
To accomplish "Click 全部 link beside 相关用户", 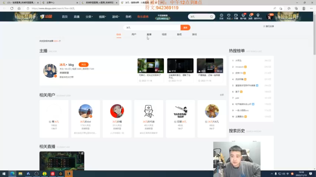I will pos(222,95).
